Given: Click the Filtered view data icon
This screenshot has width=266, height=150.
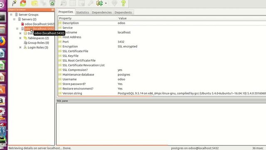Looking at the screenshot, I should (x=81, y=3).
